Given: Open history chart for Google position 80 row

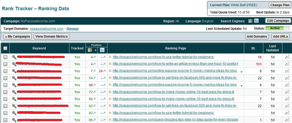Looking at the screenshot, I should click(287, 99).
